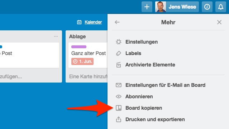The image size is (229, 129).
Task: Click the 1. Jun. due date badge
Action: pos(82,61)
